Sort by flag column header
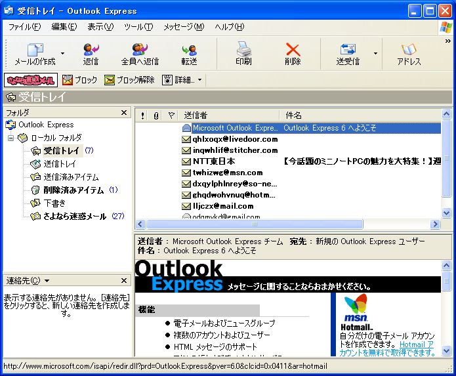The height and width of the screenshot is (376, 456). pyautogui.click(x=171, y=115)
